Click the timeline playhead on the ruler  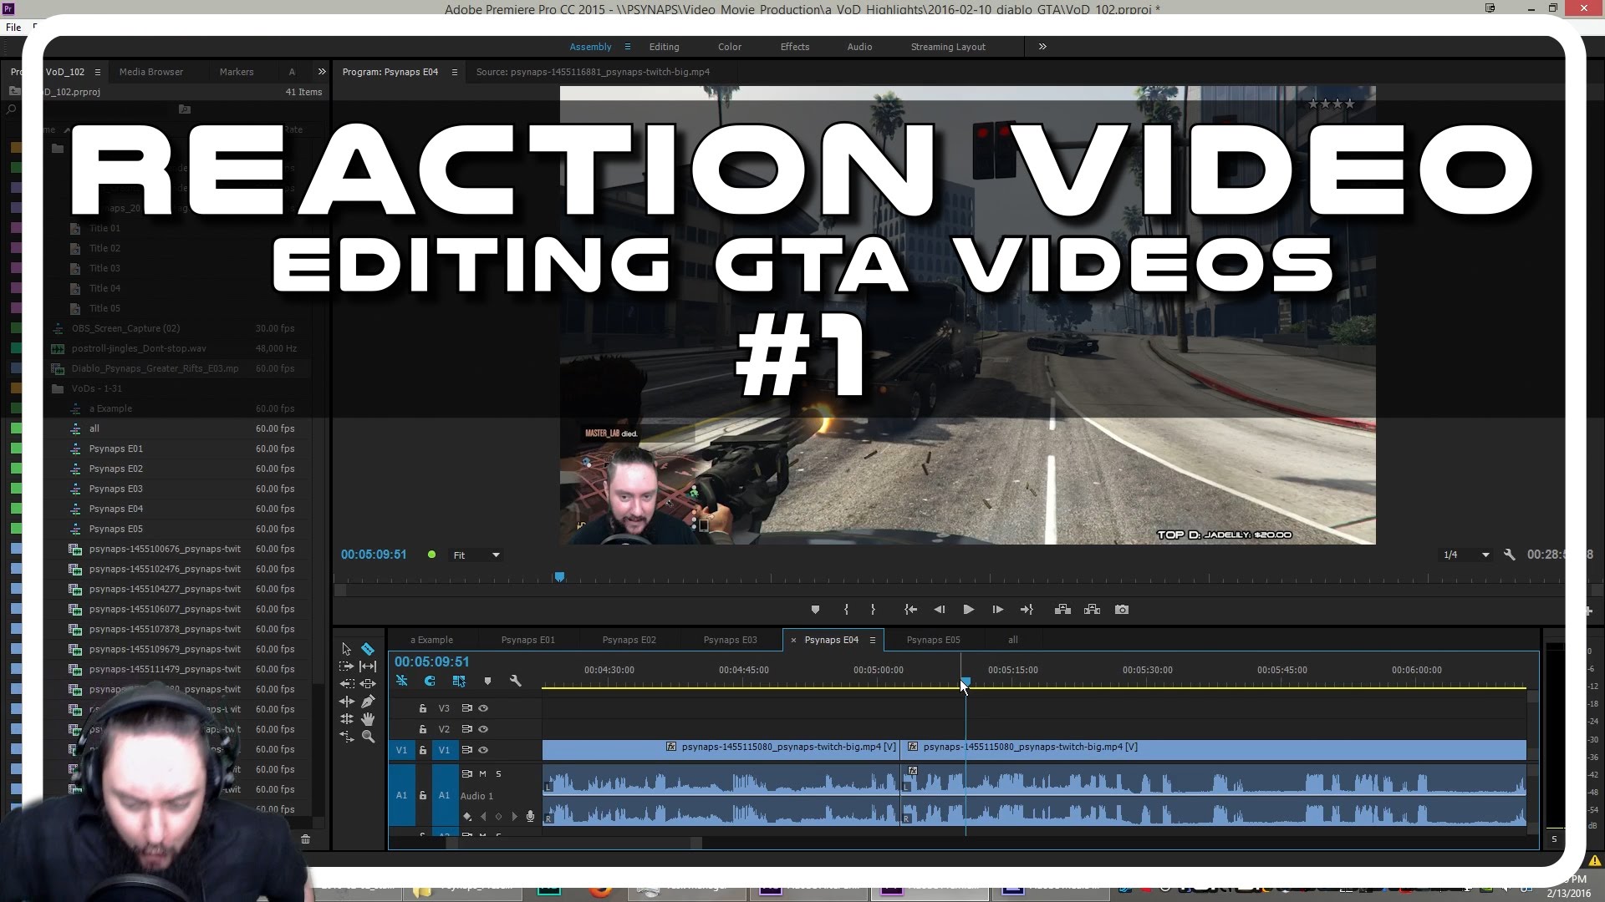point(966,683)
